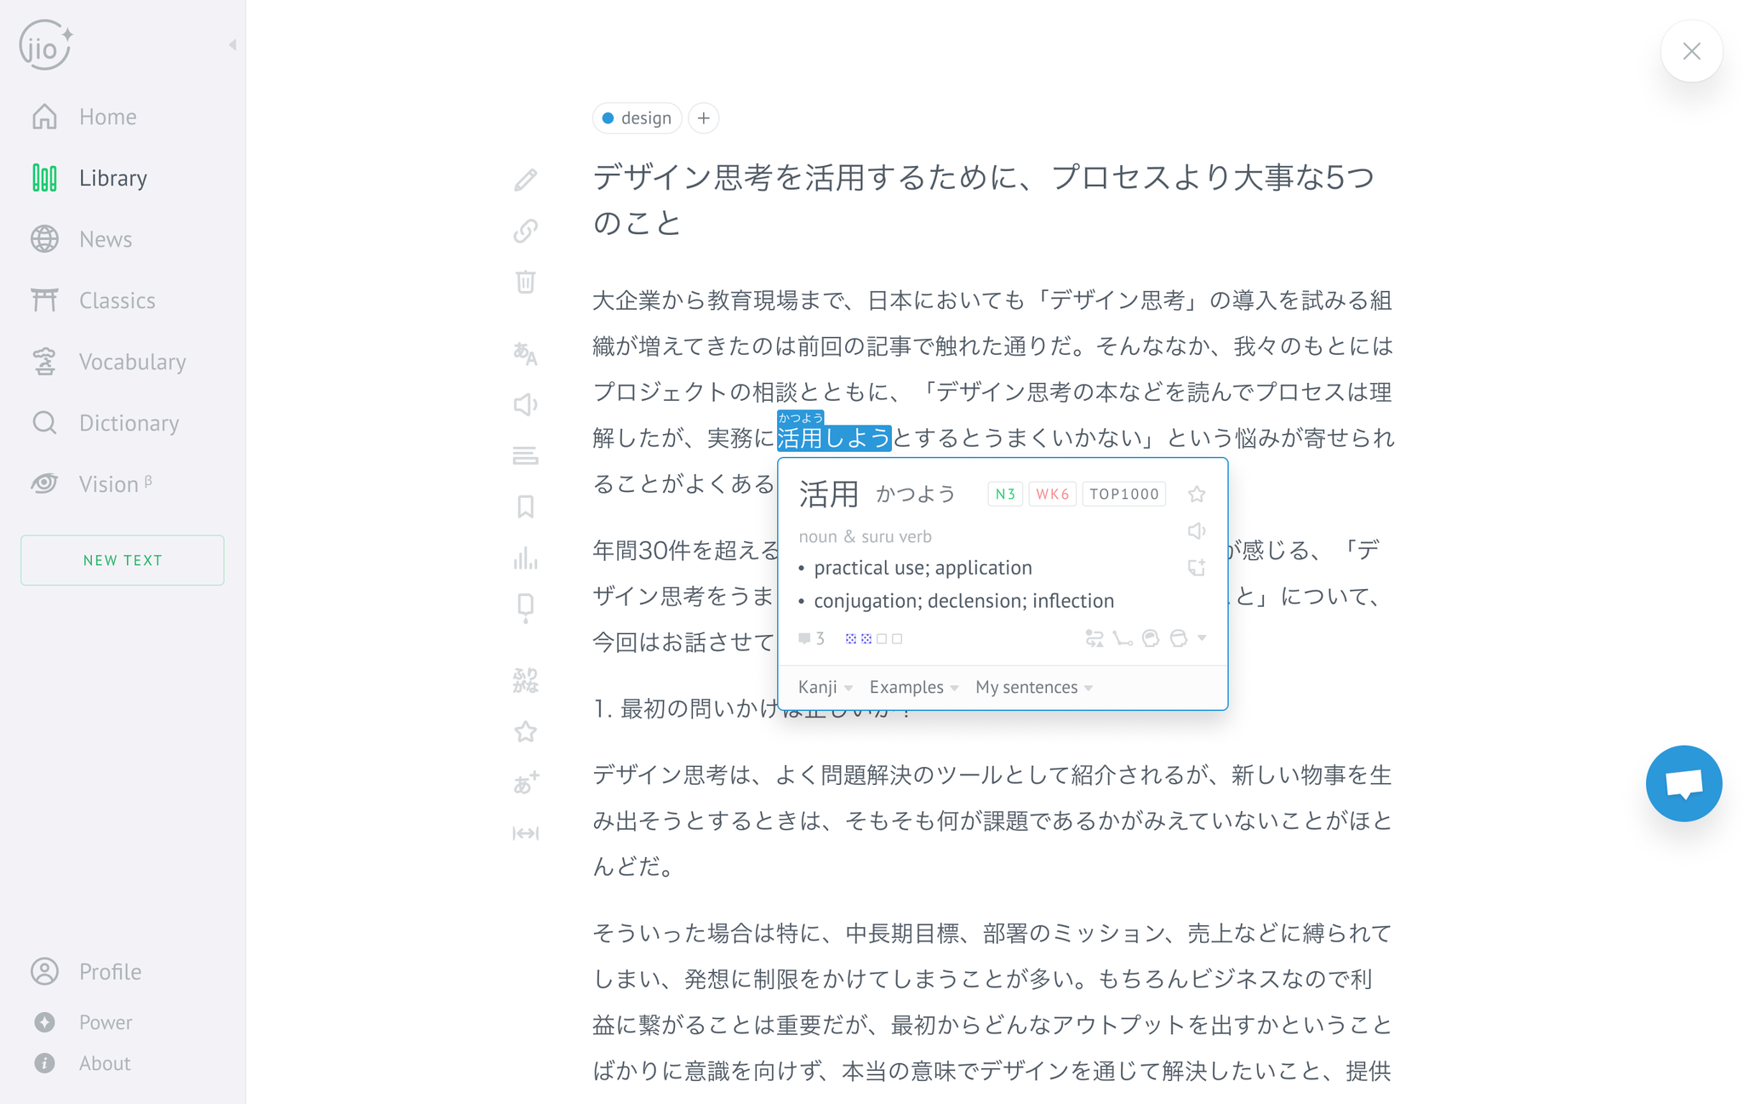Expand the My sentences dropdown

1032,686
